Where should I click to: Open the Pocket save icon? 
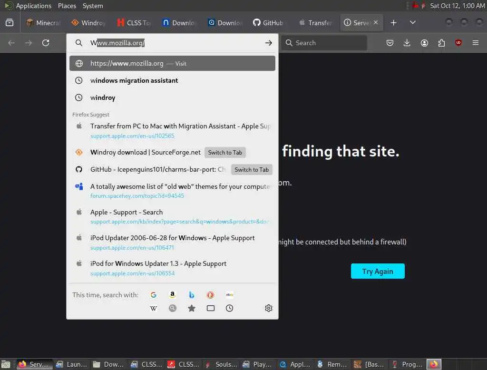390,43
